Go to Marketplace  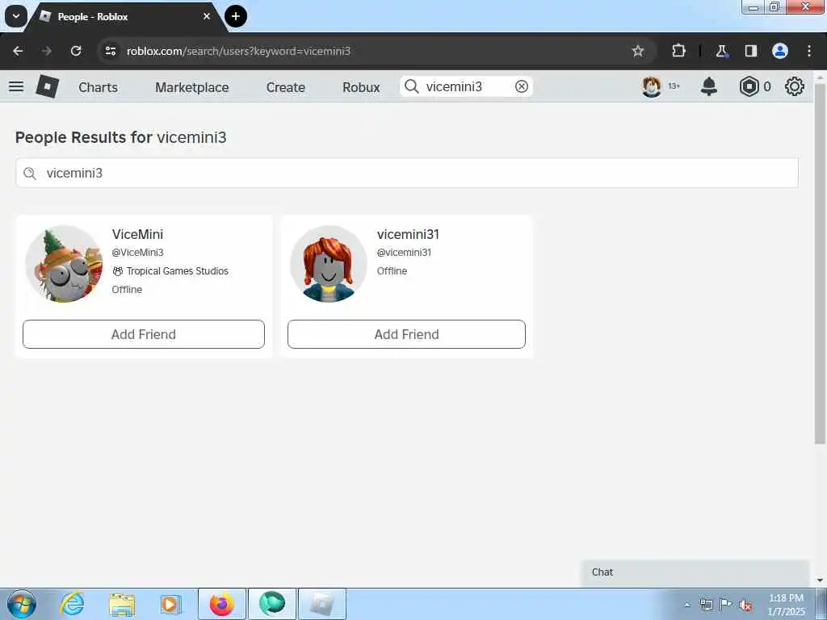[x=192, y=87]
